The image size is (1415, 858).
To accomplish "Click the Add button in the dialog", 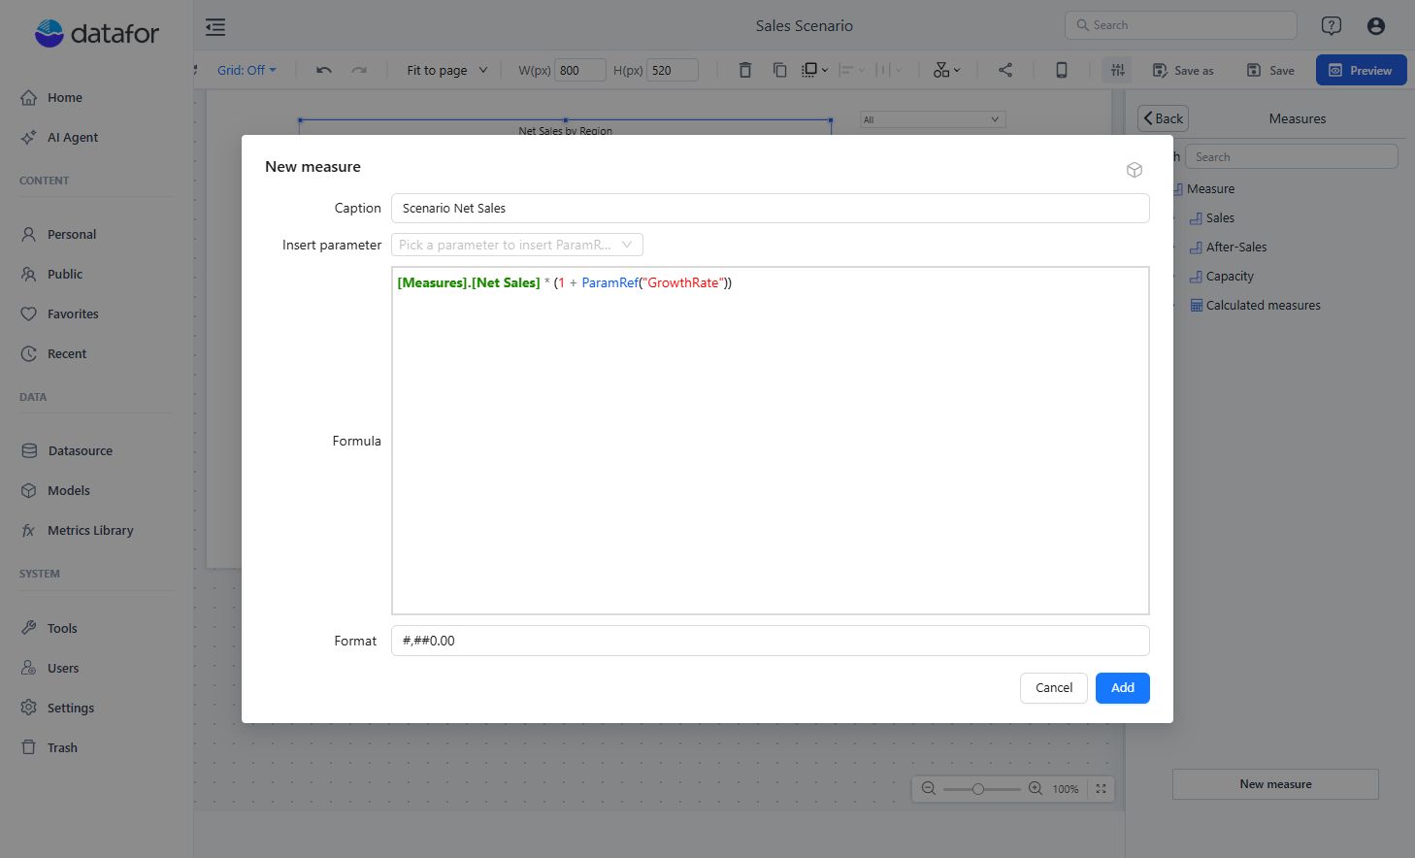I will click(1123, 688).
